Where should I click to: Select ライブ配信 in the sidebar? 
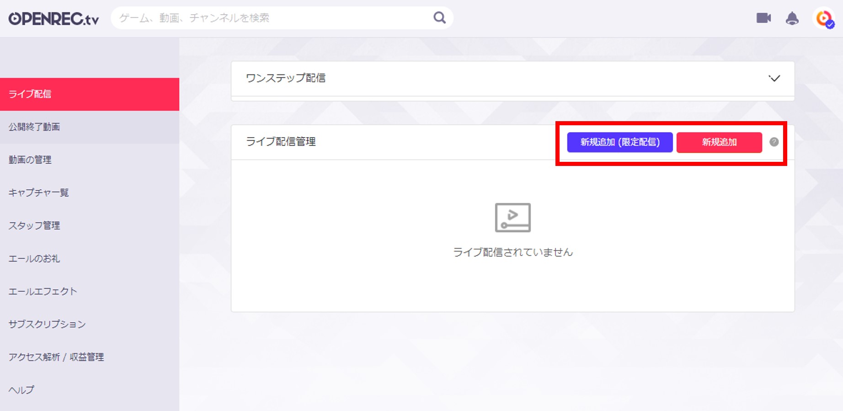[90, 94]
